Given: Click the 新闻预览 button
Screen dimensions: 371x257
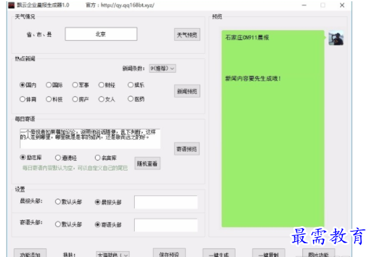Looking at the screenshot, I should pos(187,91).
